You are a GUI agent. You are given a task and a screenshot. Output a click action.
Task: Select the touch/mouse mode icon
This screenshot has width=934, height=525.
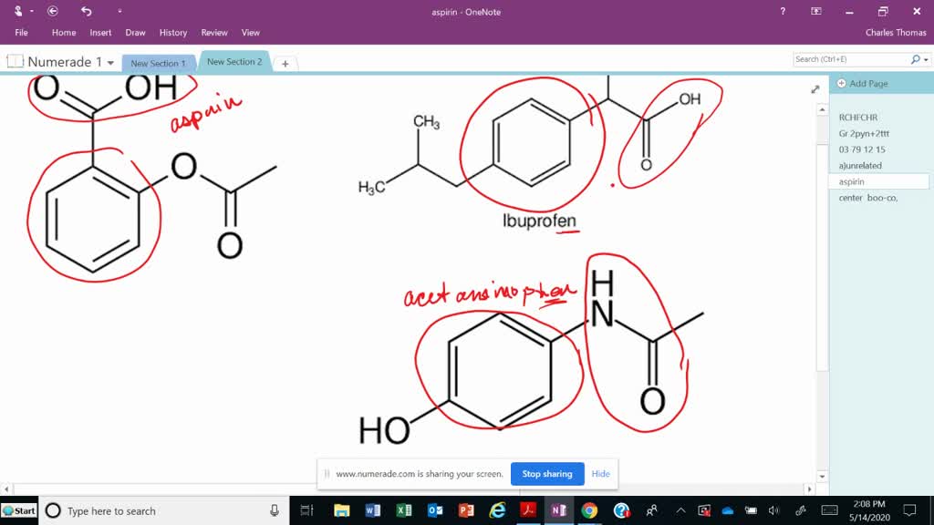pyautogui.click(x=20, y=11)
